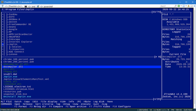Click the PRI indicator in status bar
This screenshot has width=196, height=111.
click(173, 110)
